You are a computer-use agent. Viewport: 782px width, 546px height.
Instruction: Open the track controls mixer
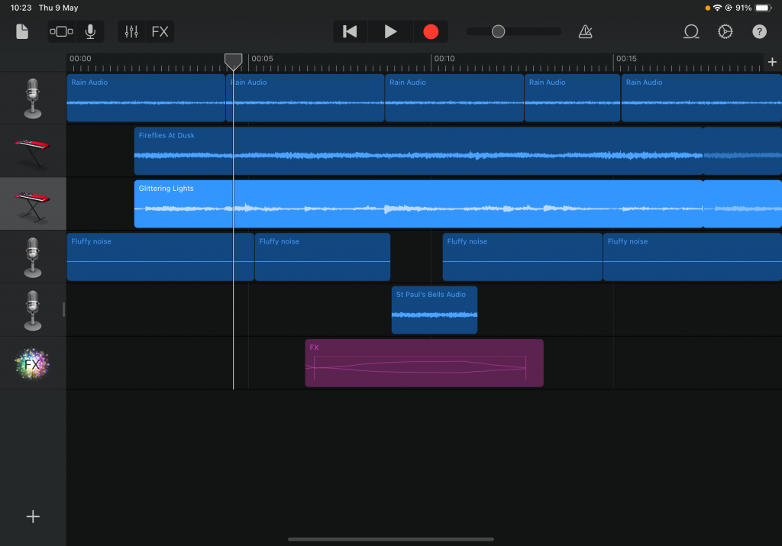click(131, 32)
